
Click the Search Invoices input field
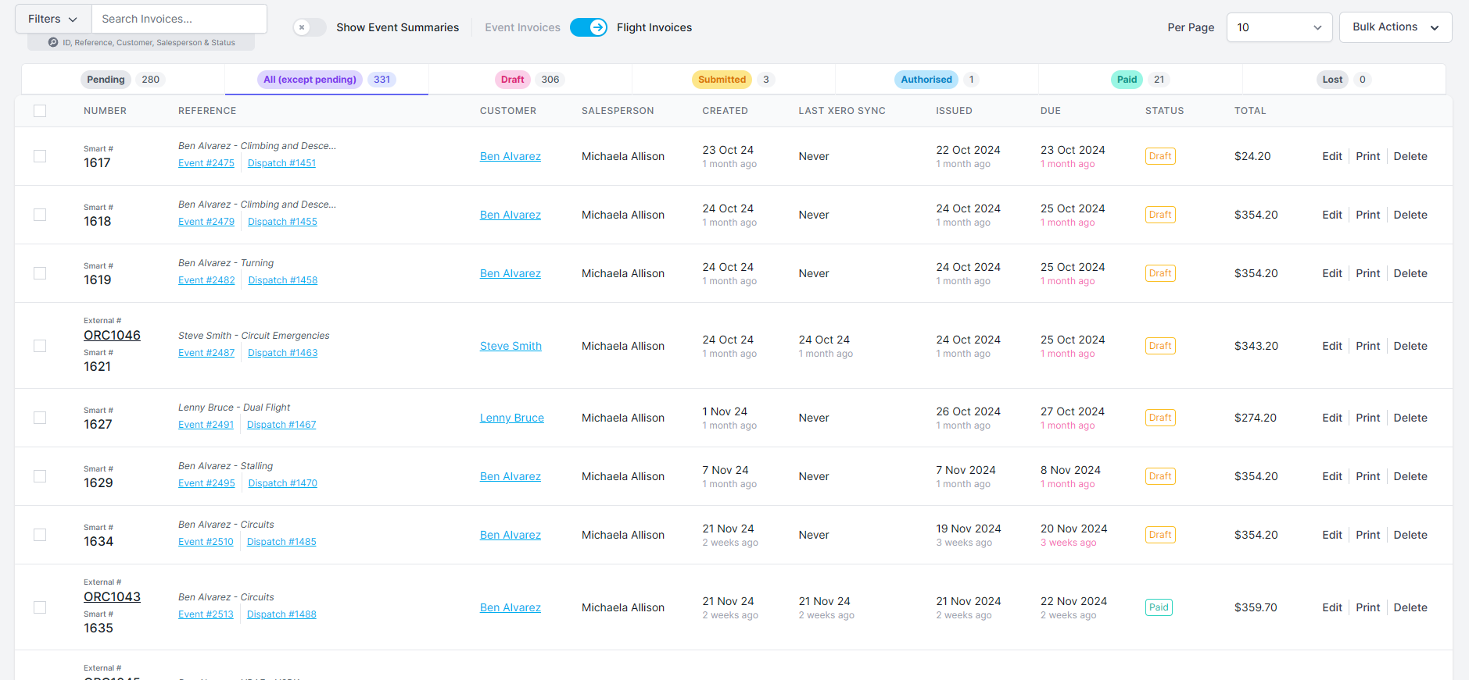(x=179, y=19)
